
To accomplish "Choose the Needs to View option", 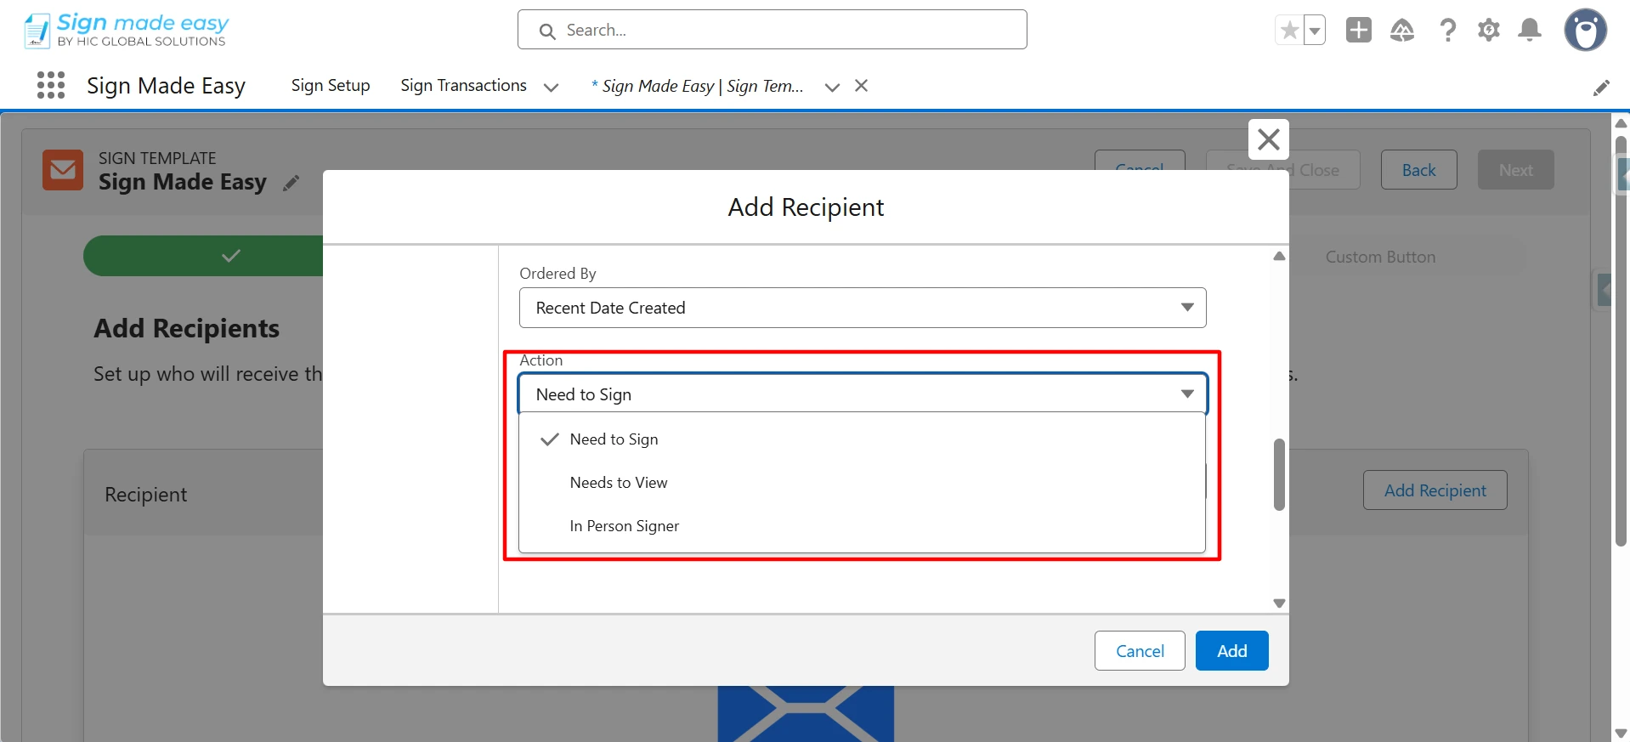I will (862, 483).
